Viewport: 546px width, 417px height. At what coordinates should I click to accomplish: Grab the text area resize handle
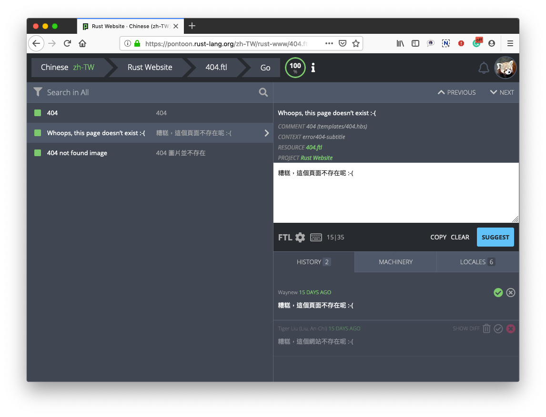pos(516,219)
